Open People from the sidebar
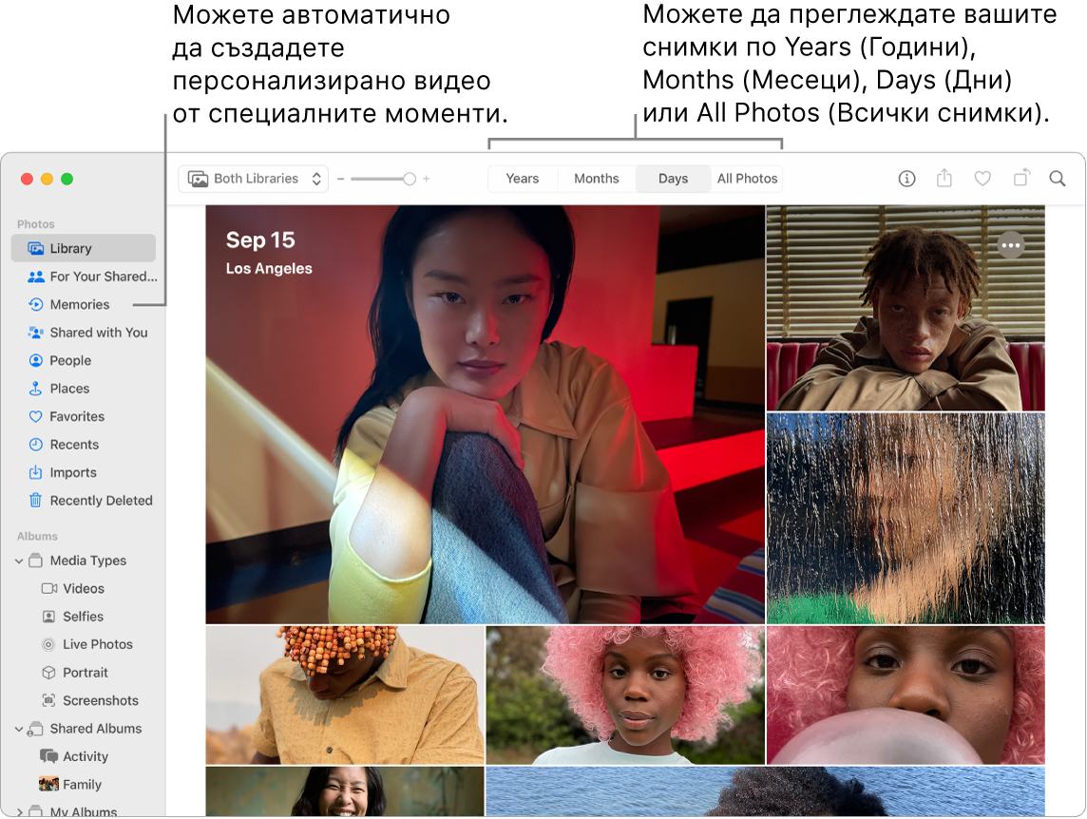 [x=70, y=360]
